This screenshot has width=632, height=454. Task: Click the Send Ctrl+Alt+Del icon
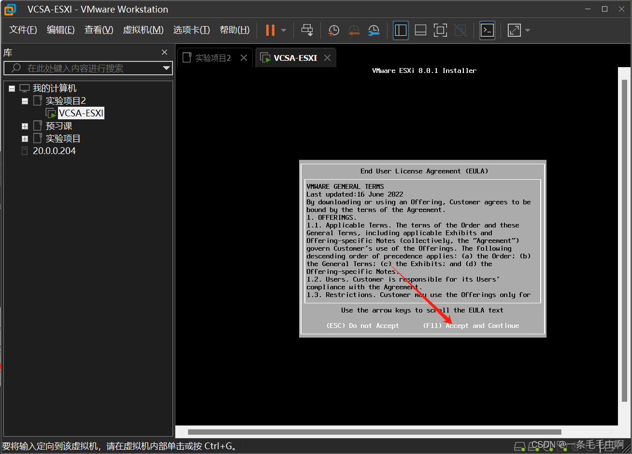click(x=307, y=30)
